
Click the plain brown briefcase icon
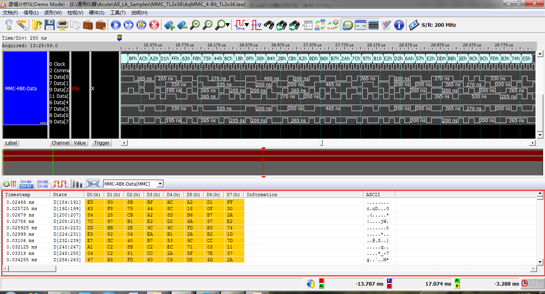click(88, 25)
